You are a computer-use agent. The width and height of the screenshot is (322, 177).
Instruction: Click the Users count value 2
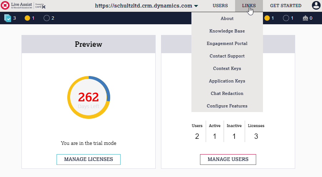[x=197, y=136]
